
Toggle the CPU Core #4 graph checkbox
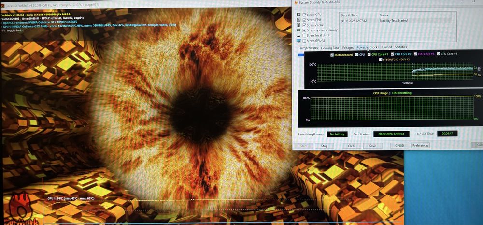(x=439, y=54)
